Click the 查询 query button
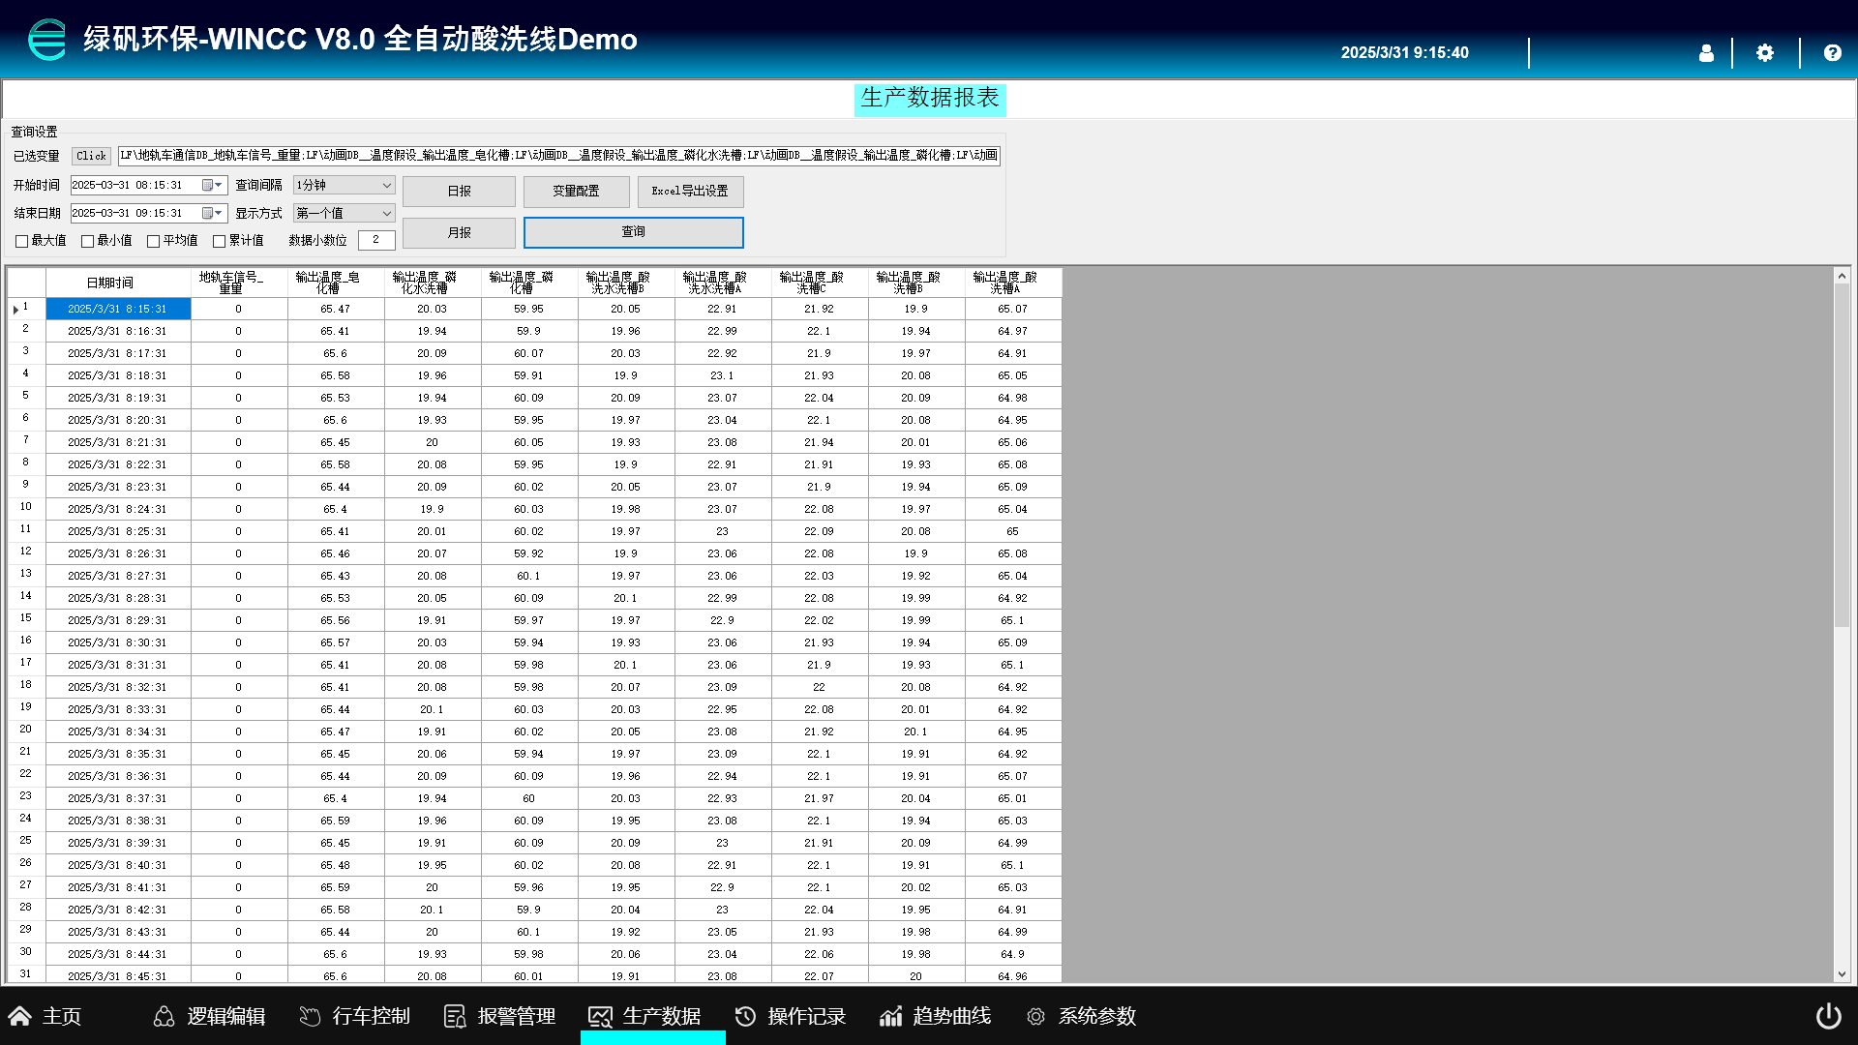 (633, 232)
